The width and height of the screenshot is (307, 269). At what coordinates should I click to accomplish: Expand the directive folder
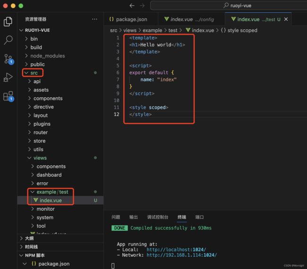tap(60, 107)
